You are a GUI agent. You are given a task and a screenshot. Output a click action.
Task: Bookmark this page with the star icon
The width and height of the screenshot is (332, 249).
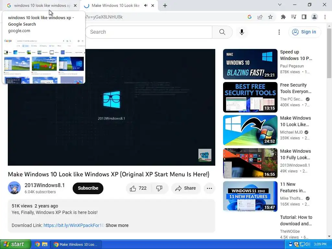click(270, 17)
